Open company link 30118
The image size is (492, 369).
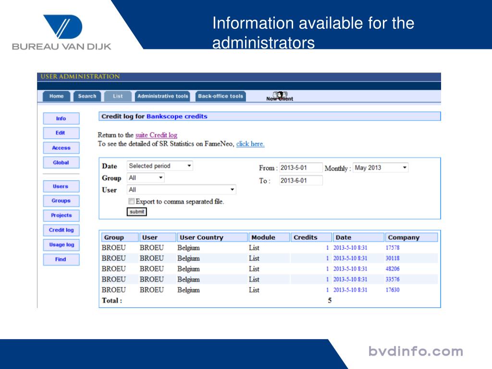393,258
